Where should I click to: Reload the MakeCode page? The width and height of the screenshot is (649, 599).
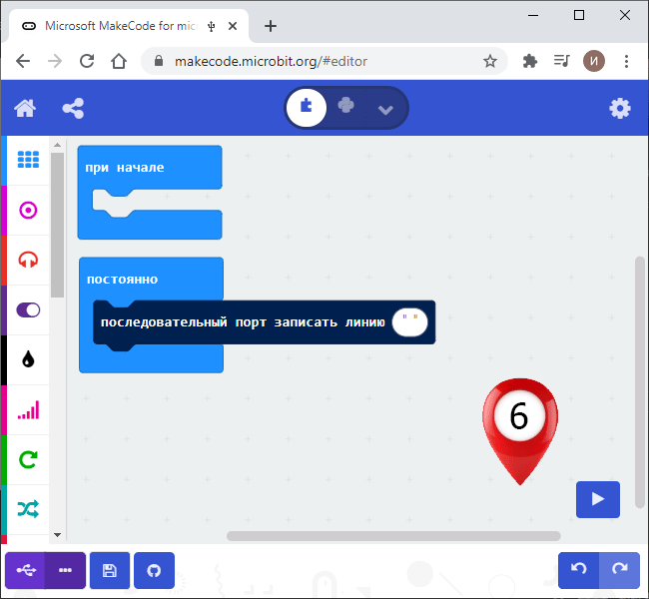coord(87,61)
